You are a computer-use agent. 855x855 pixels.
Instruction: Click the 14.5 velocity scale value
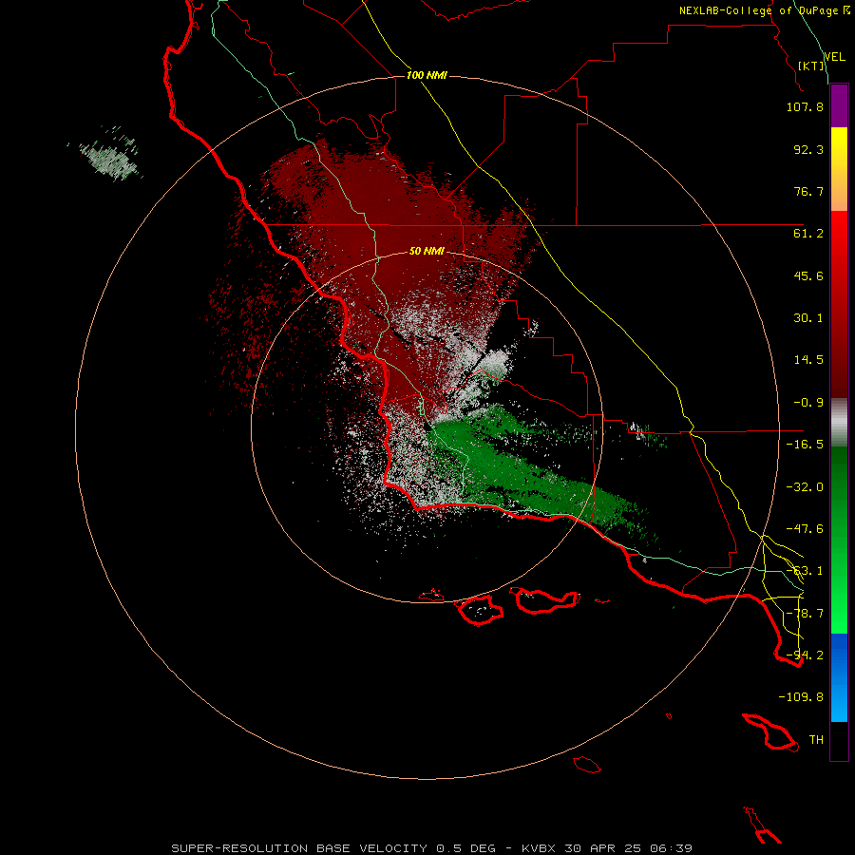tap(808, 360)
